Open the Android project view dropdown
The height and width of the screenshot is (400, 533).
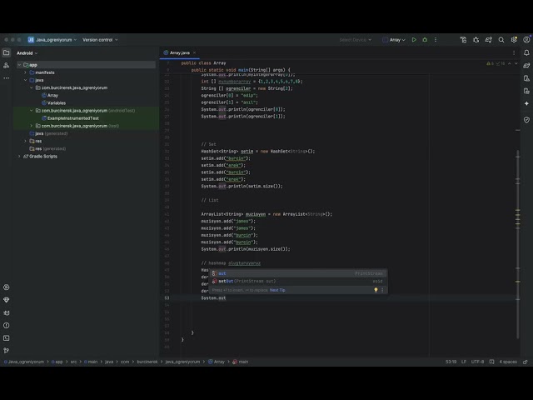[27, 53]
